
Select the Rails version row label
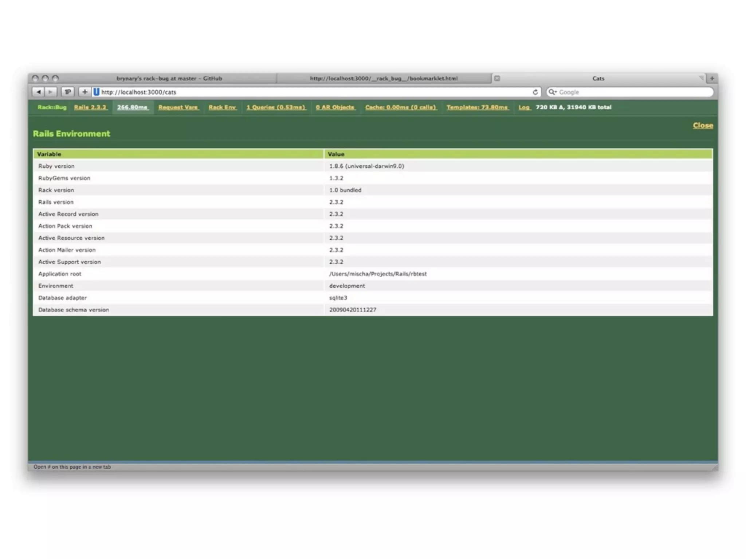click(56, 202)
